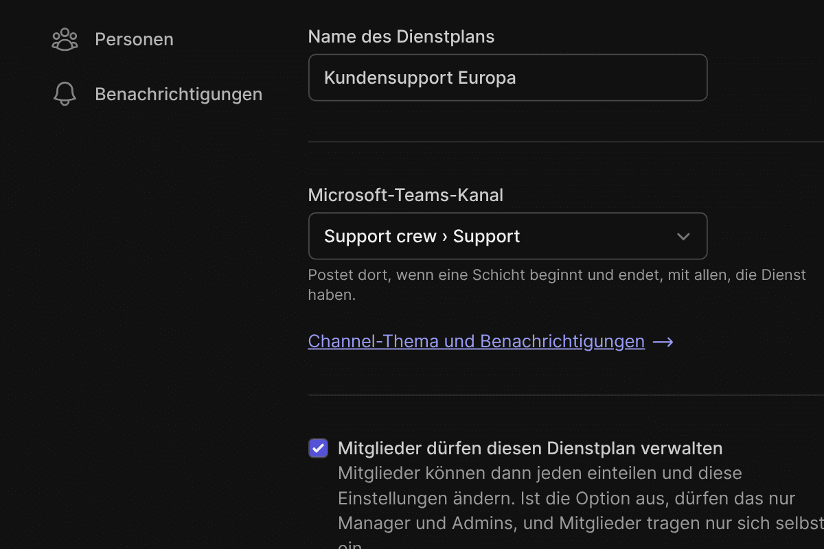Click the Name des Dienstplans label
The image size is (824, 549).
[401, 37]
